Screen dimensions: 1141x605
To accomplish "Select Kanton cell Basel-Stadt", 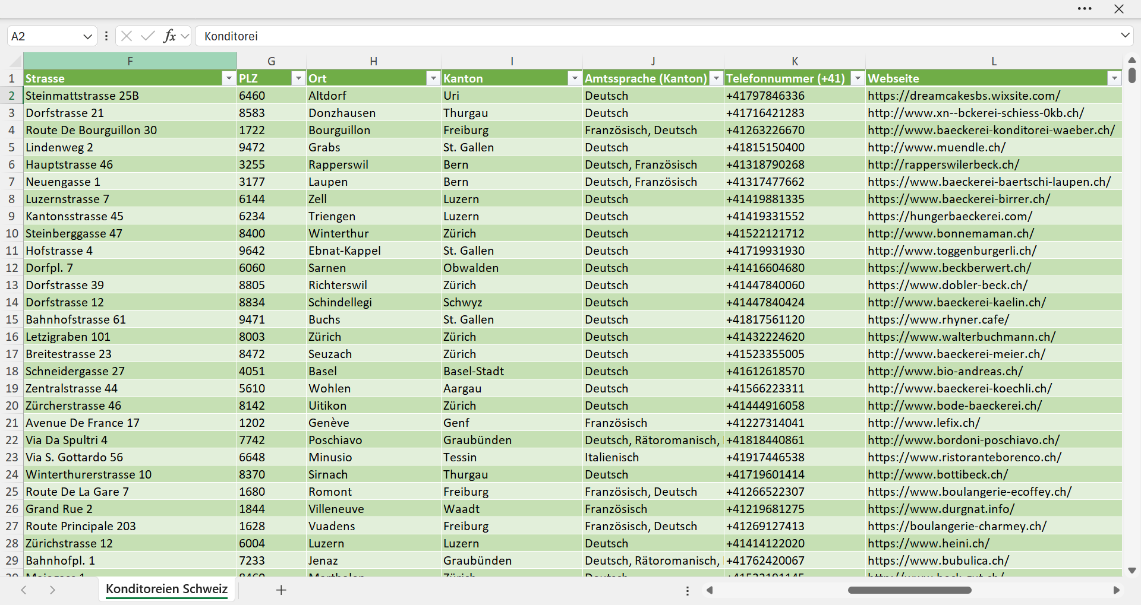I will click(x=512, y=371).
